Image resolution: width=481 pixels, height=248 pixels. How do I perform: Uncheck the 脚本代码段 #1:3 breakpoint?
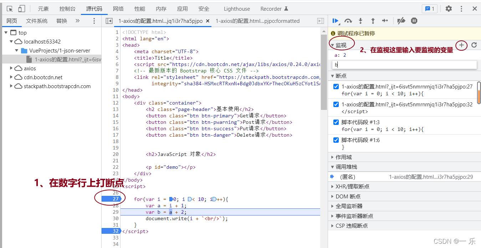pos(336,122)
